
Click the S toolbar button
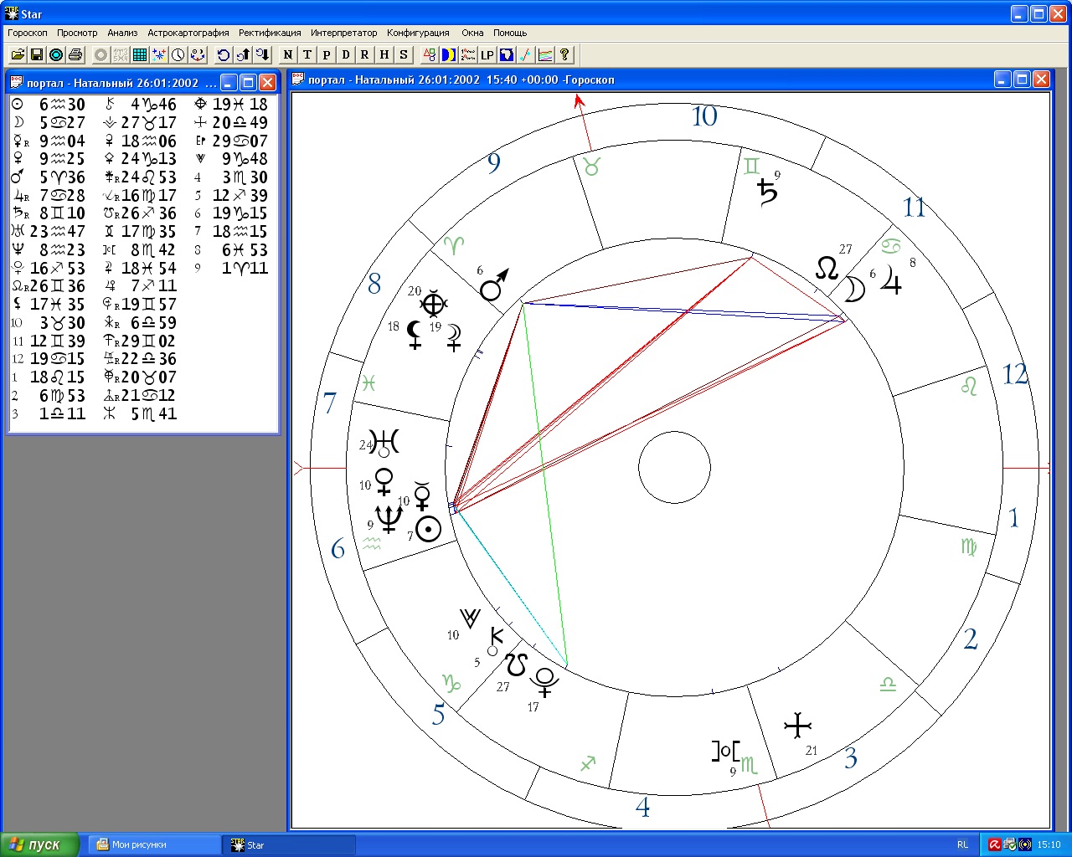tap(404, 55)
